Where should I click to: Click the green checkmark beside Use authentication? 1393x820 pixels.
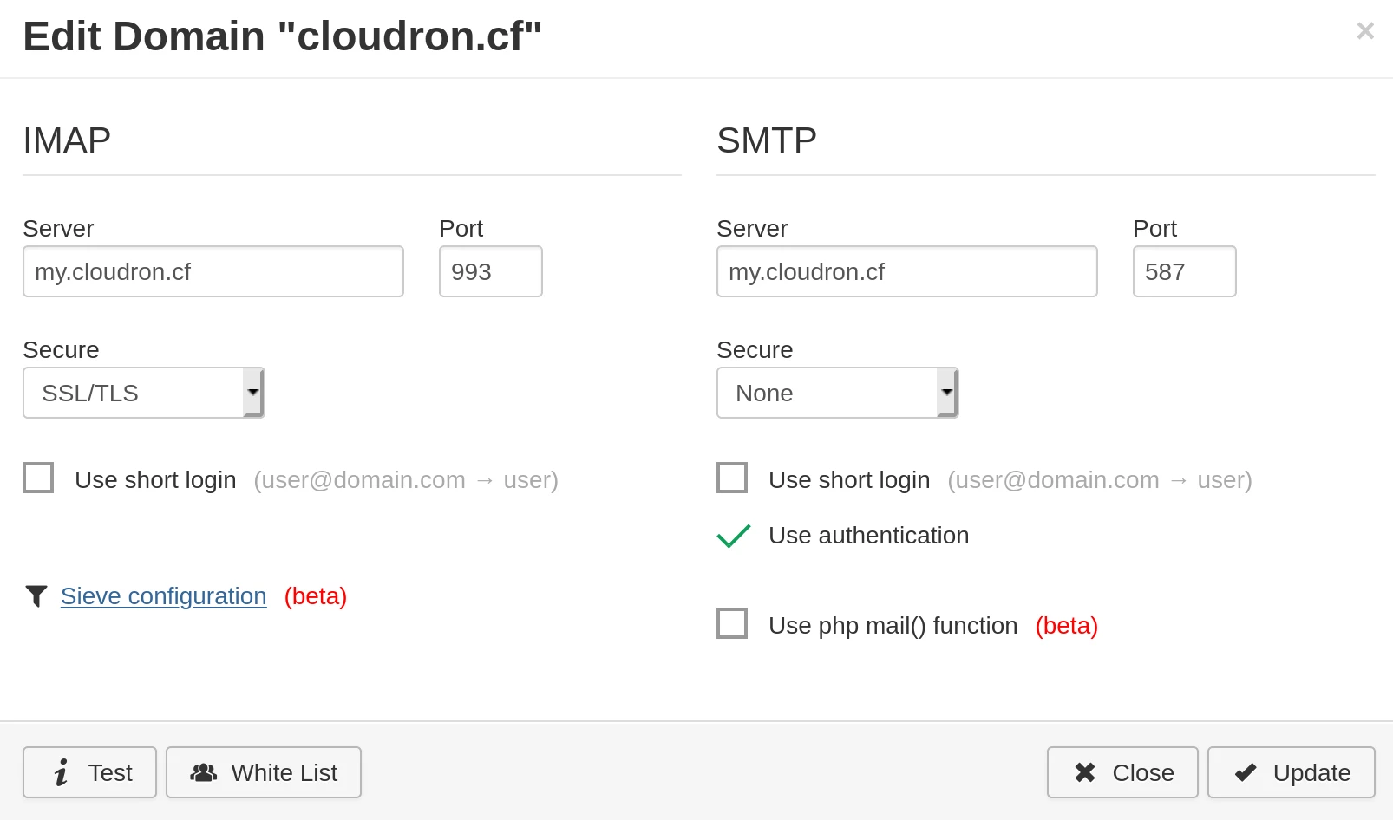tap(733, 537)
